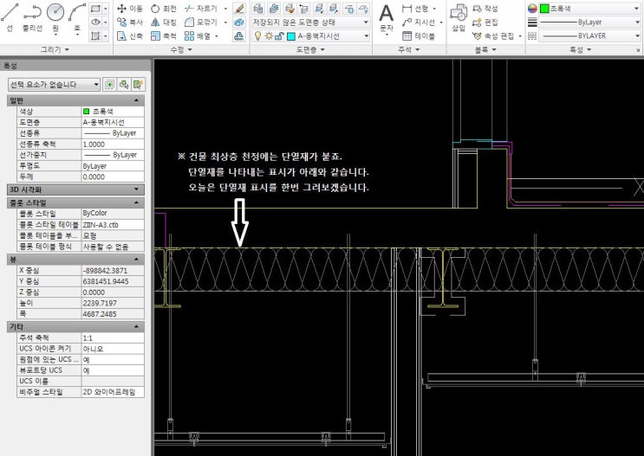644x456 pixels.
Task: Select the Line (선) drawing tool
Action: click(x=10, y=16)
